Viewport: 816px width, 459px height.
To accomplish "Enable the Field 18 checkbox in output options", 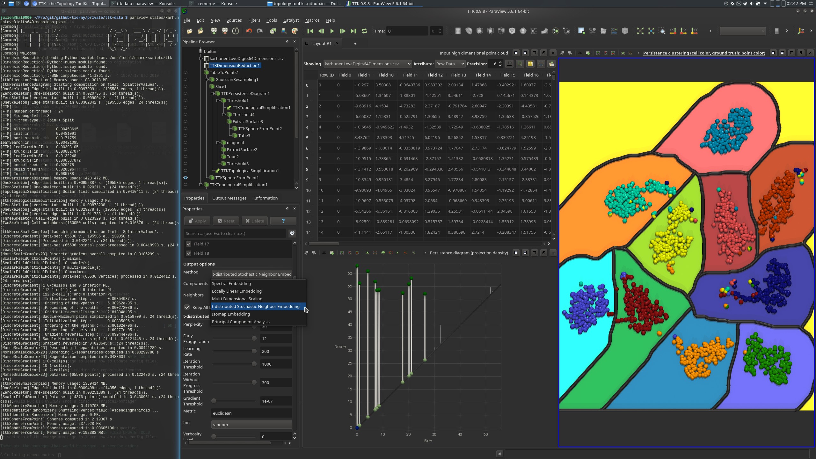I will click(189, 253).
